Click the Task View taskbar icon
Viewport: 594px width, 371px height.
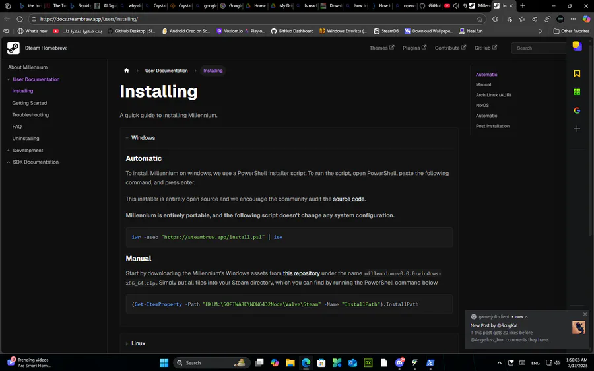tap(259, 362)
